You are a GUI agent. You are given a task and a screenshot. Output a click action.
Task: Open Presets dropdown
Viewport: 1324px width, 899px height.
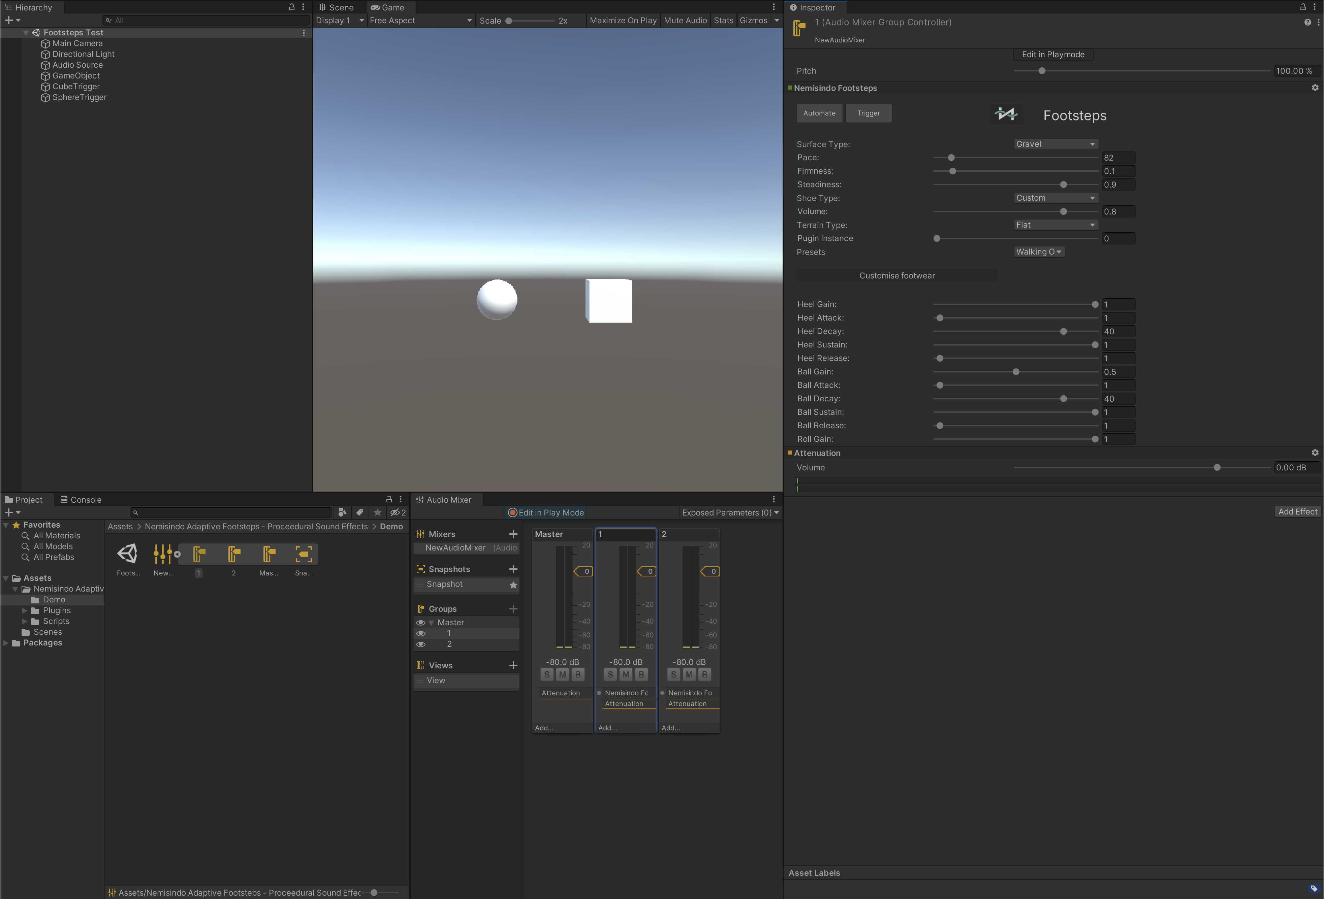(1039, 252)
